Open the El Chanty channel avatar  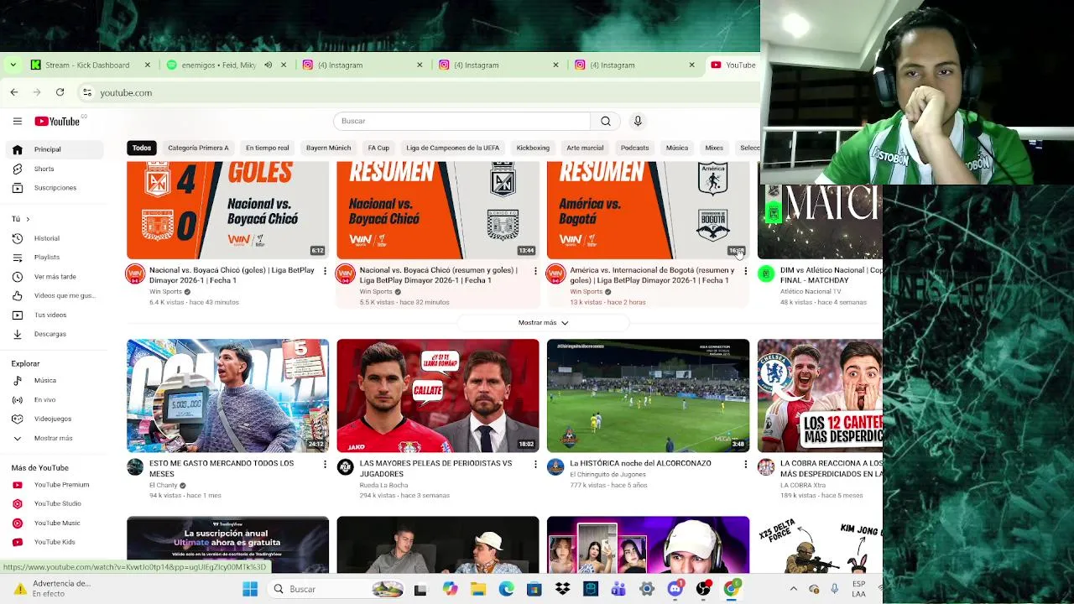click(135, 467)
